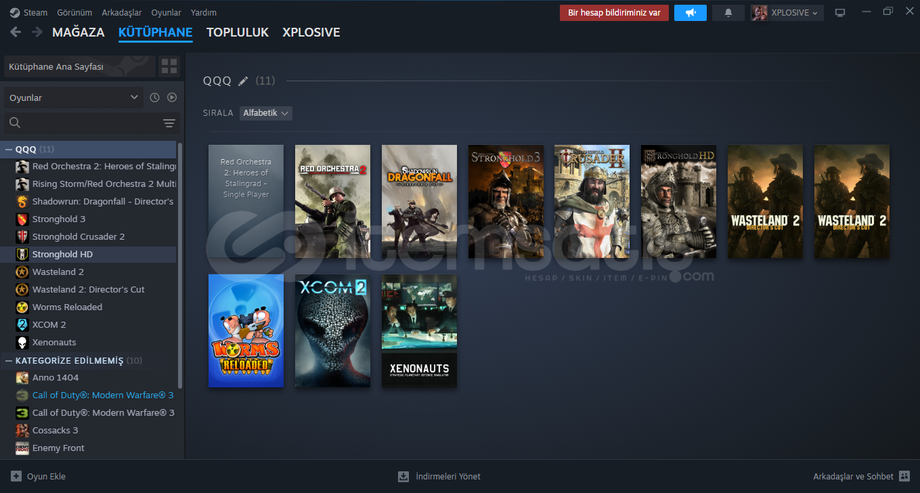Open the Arkadaşlar menu
Screen dimensions: 920x493
[x=122, y=13]
